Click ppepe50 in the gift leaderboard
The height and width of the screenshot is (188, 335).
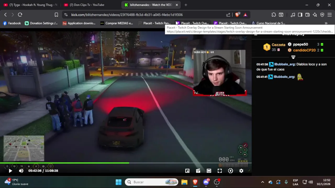pos(300,44)
